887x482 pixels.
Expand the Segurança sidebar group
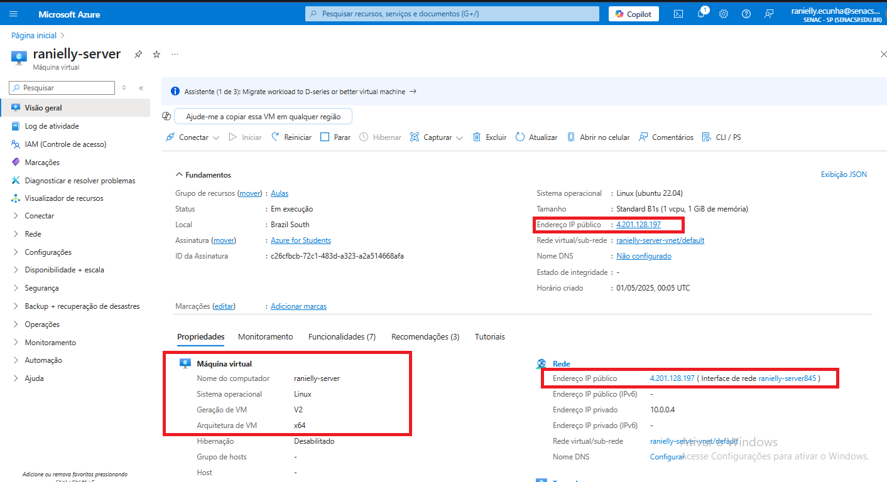tap(41, 288)
